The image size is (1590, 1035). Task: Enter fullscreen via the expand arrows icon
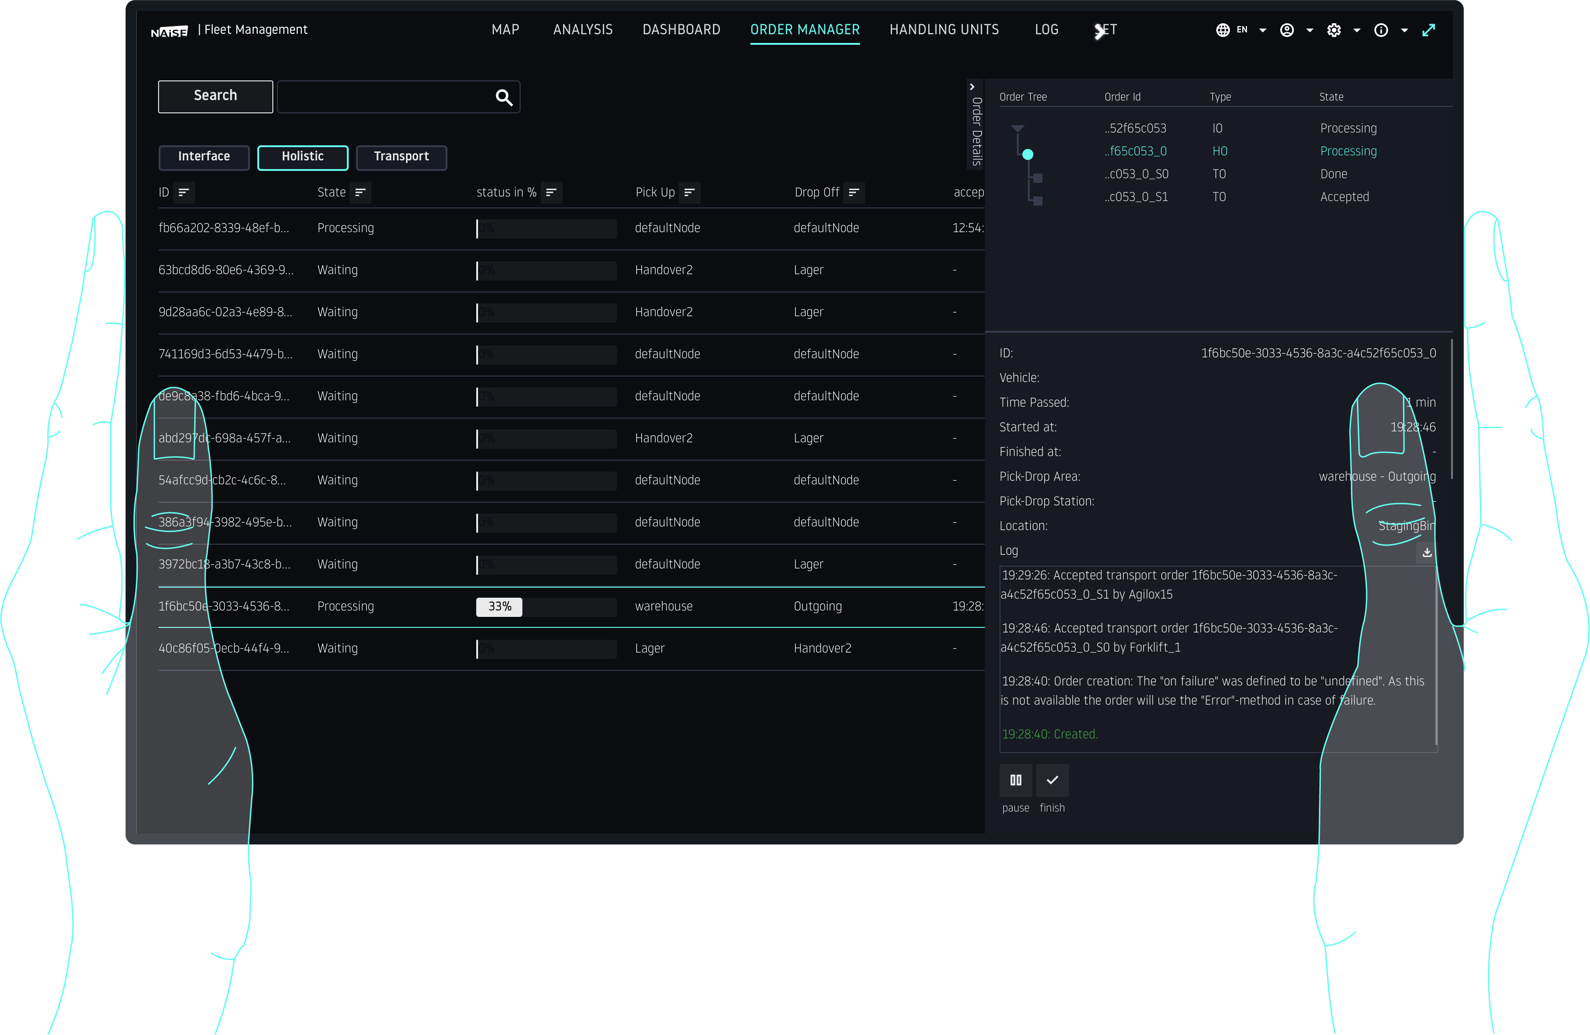point(1430,30)
